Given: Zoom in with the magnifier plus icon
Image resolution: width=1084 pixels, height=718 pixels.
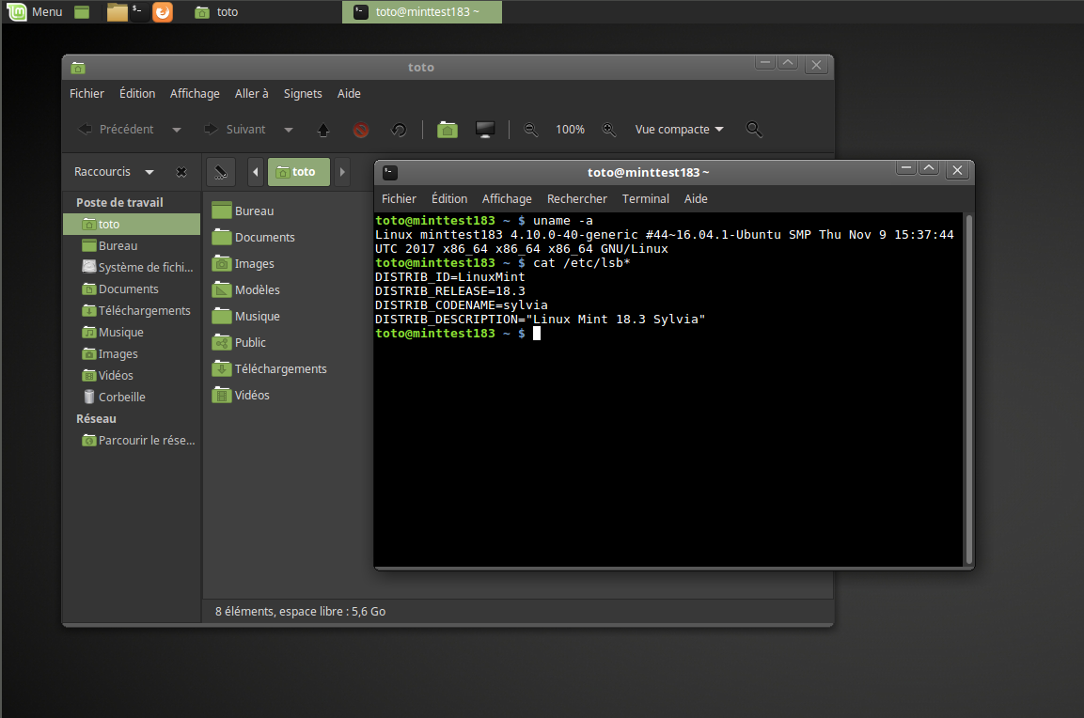Looking at the screenshot, I should 609,130.
